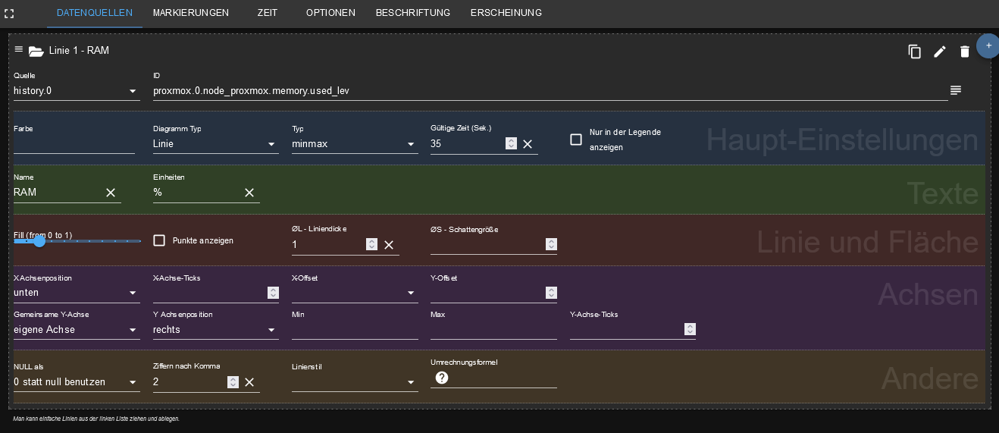Image resolution: width=999 pixels, height=433 pixels.
Task: Toggle fullscreen with the corner icon
Action: point(9,13)
